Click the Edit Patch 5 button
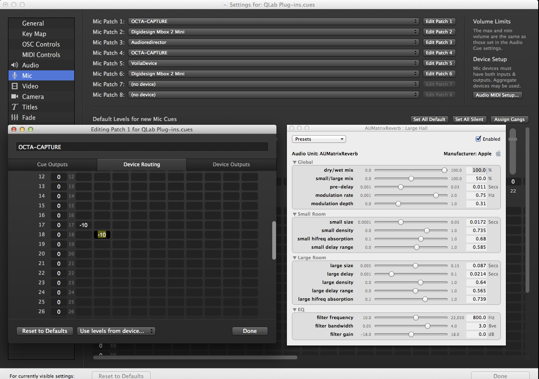539x379 pixels. tap(439, 63)
